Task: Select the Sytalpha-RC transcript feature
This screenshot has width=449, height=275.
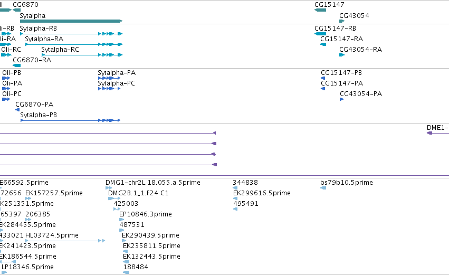Action: click(x=82, y=55)
